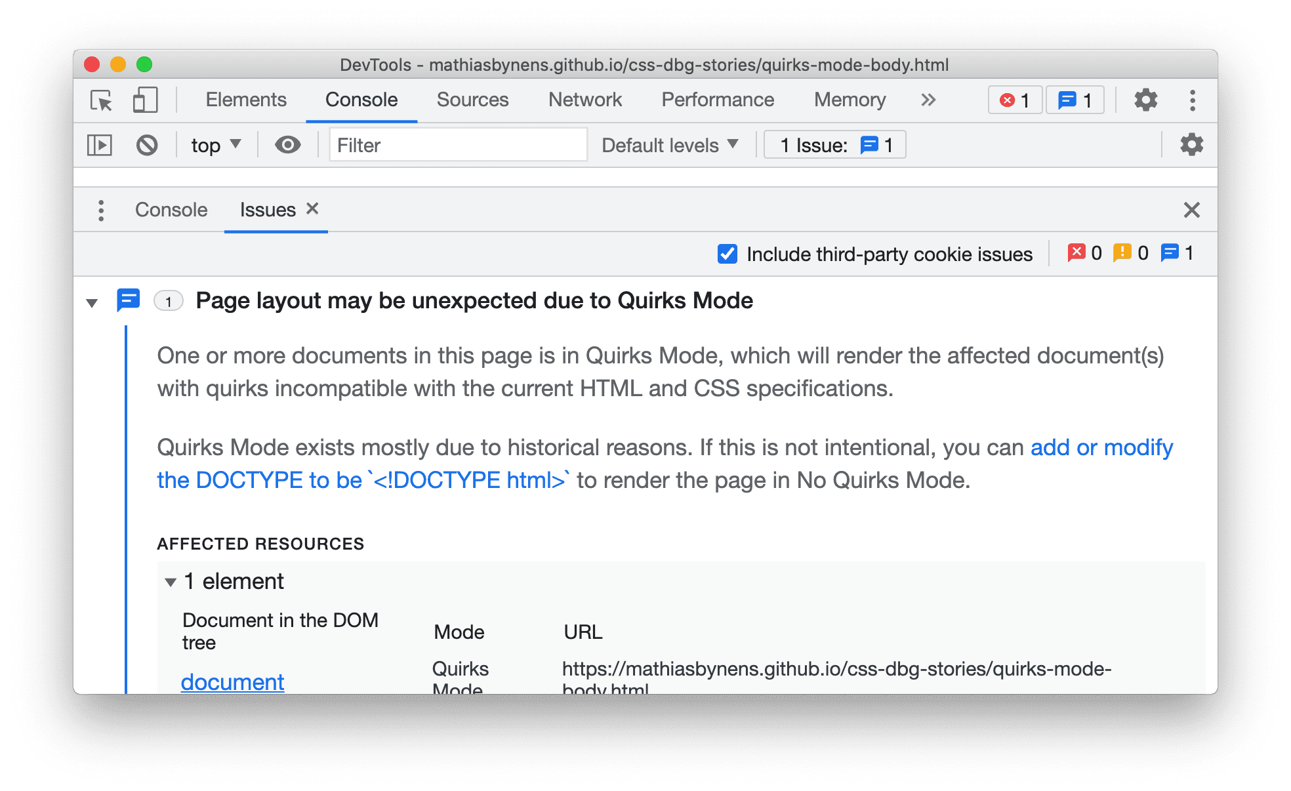
Task: Click the no-entry/block icon in toolbar
Action: (148, 144)
